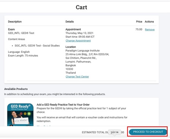Click 'Start time: 09:00 AM ICT'
This screenshot has width=170, height=139.
pos(80,37)
